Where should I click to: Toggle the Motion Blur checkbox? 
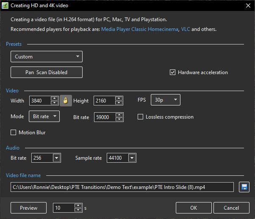coord(14,133)
